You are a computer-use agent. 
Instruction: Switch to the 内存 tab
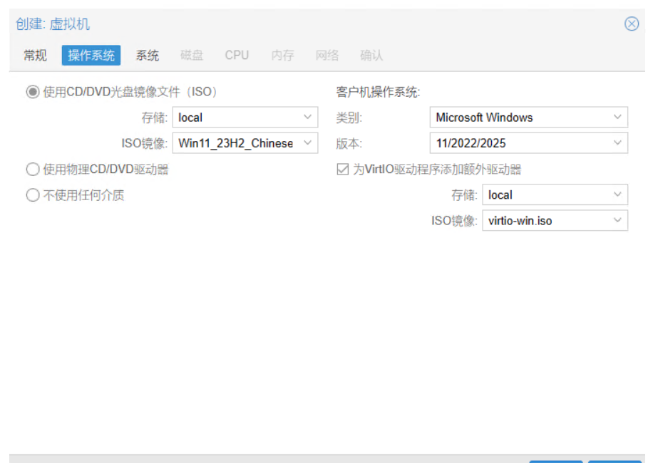282,56
